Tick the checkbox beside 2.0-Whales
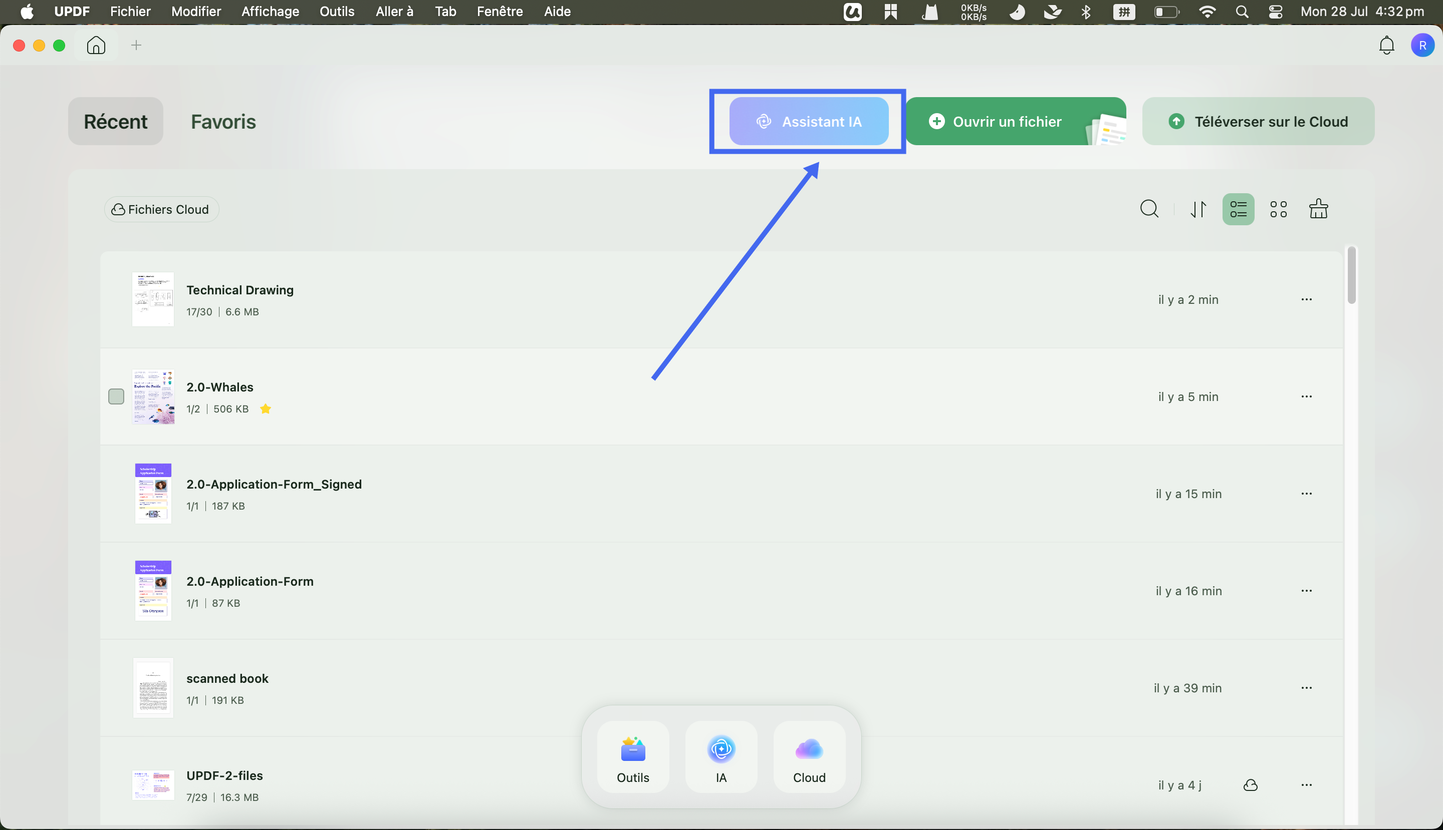Image resolution: width=1443 pixels, height=830 pixels. tap(116, 396)
